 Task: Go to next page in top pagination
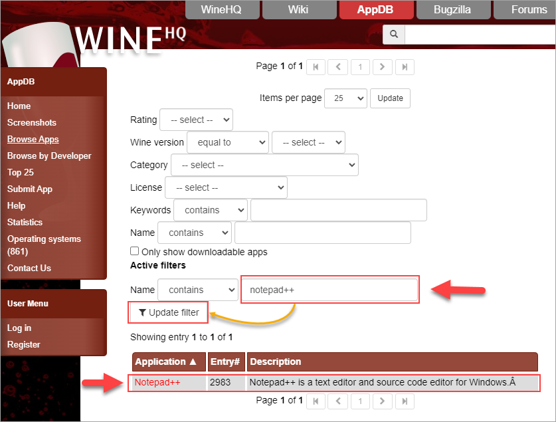[x=382, y=66]
